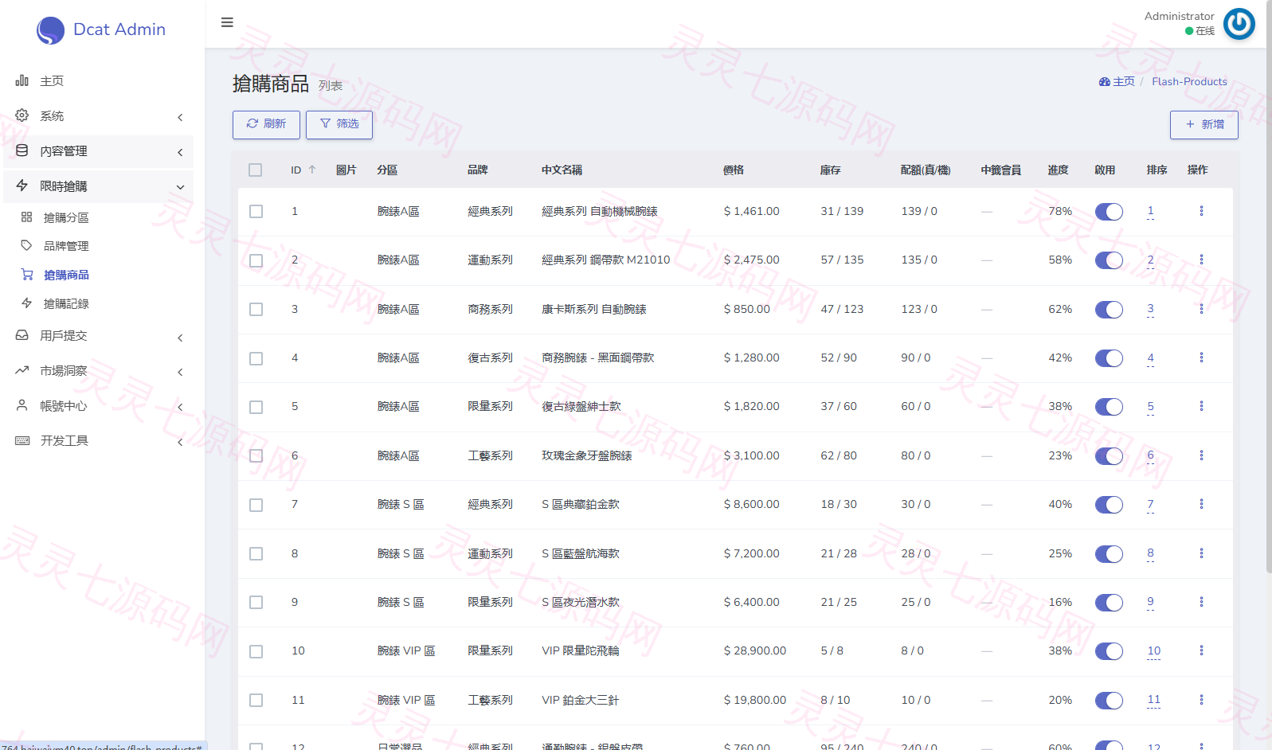Screen dimensions: 1272x750
Task: Click the 刷新 refresh button
Action: pyautogui.click(x=266, y=124)
